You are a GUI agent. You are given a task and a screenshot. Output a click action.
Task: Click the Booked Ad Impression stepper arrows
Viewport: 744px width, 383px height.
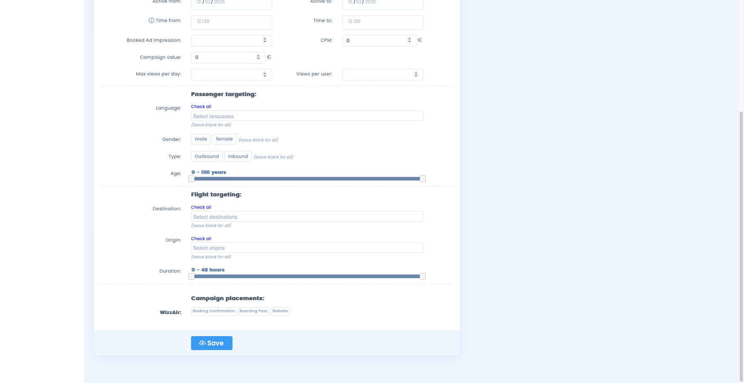[x=264, y=40]
